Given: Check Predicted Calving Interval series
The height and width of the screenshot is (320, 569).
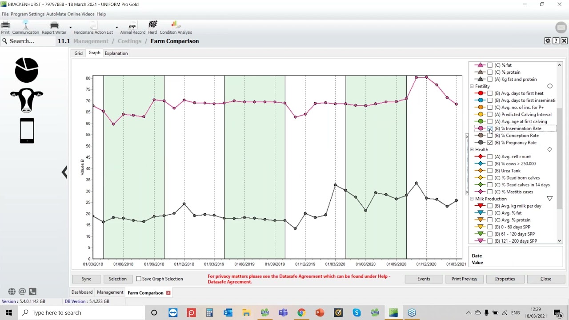Looking at the screenshot, I should tap(490, 114).
